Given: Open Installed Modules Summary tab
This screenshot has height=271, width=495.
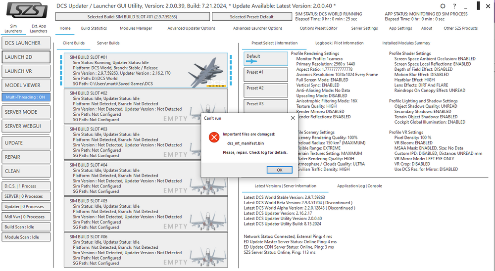Looking at the screenshot, I should (x=406, y=43).
